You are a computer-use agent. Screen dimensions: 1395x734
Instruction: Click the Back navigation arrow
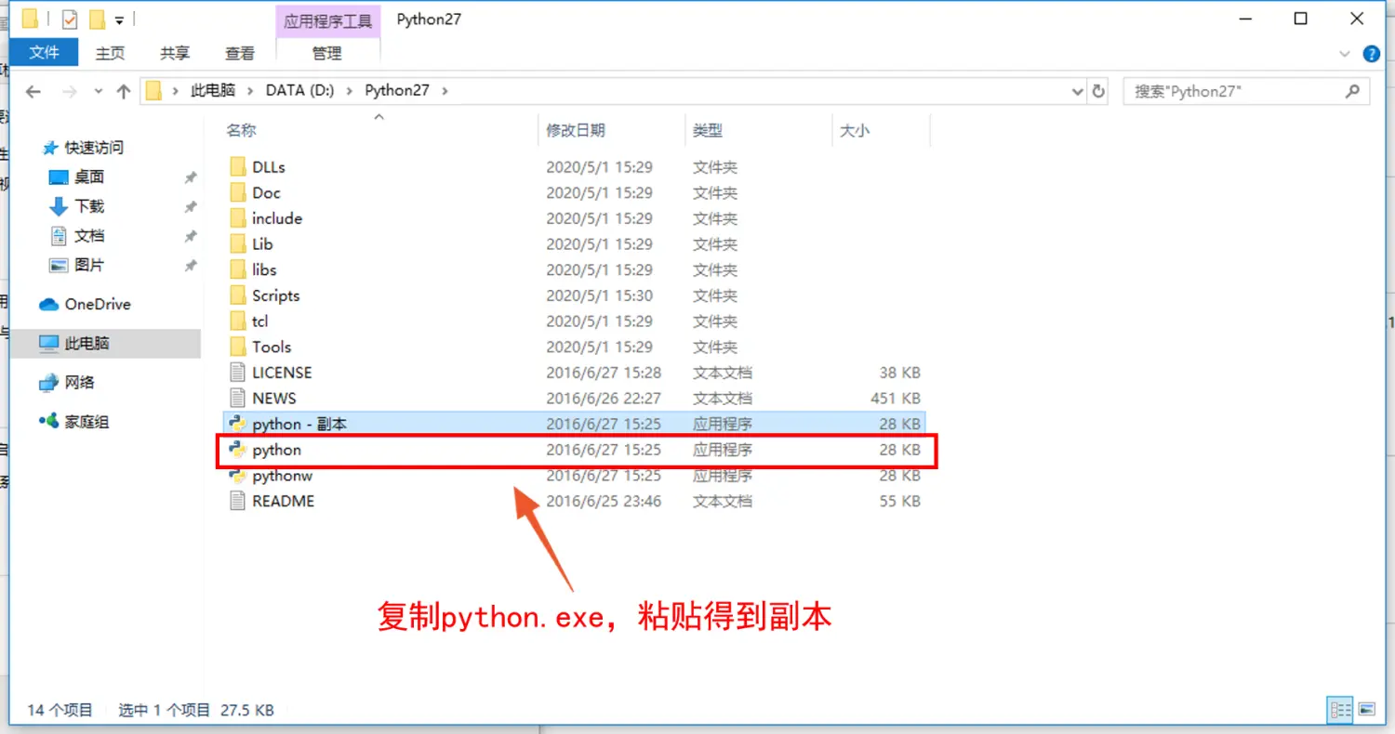click(x=33, y=91)
